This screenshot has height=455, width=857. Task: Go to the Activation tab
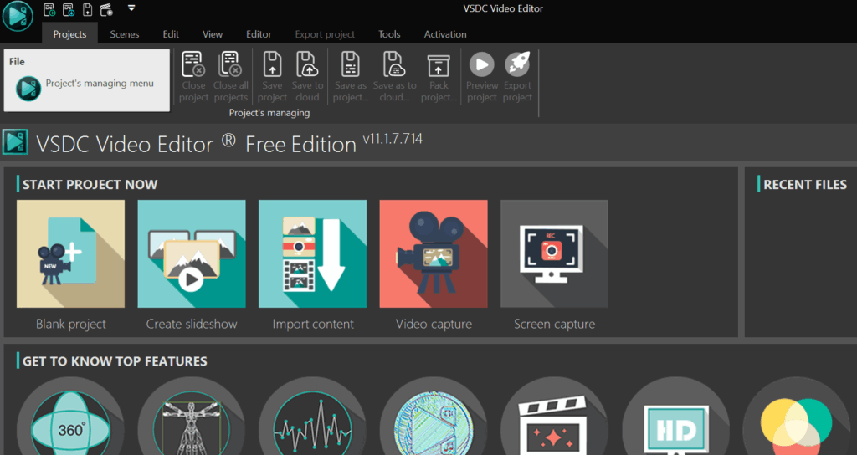point(445,34)
